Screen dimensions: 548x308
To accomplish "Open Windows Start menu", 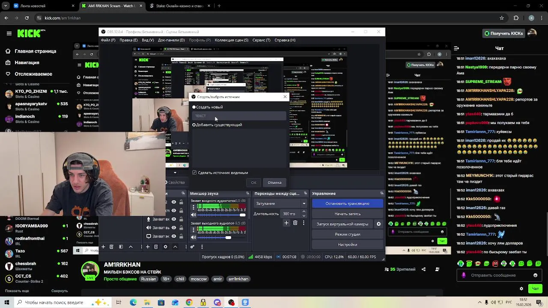I will pyautogui.click(x=7, y=302).
